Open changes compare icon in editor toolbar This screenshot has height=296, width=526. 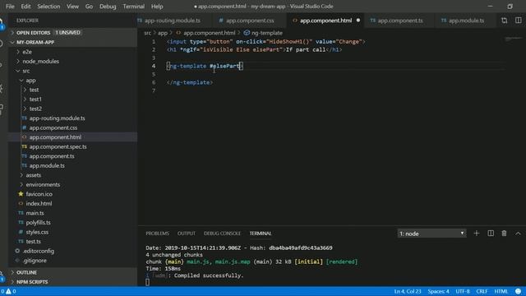click(504, 21)
